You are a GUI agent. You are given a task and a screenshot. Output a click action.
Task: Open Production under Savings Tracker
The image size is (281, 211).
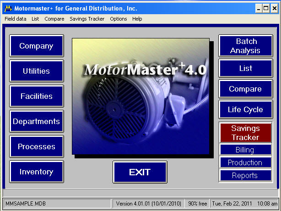coord(246,162)
